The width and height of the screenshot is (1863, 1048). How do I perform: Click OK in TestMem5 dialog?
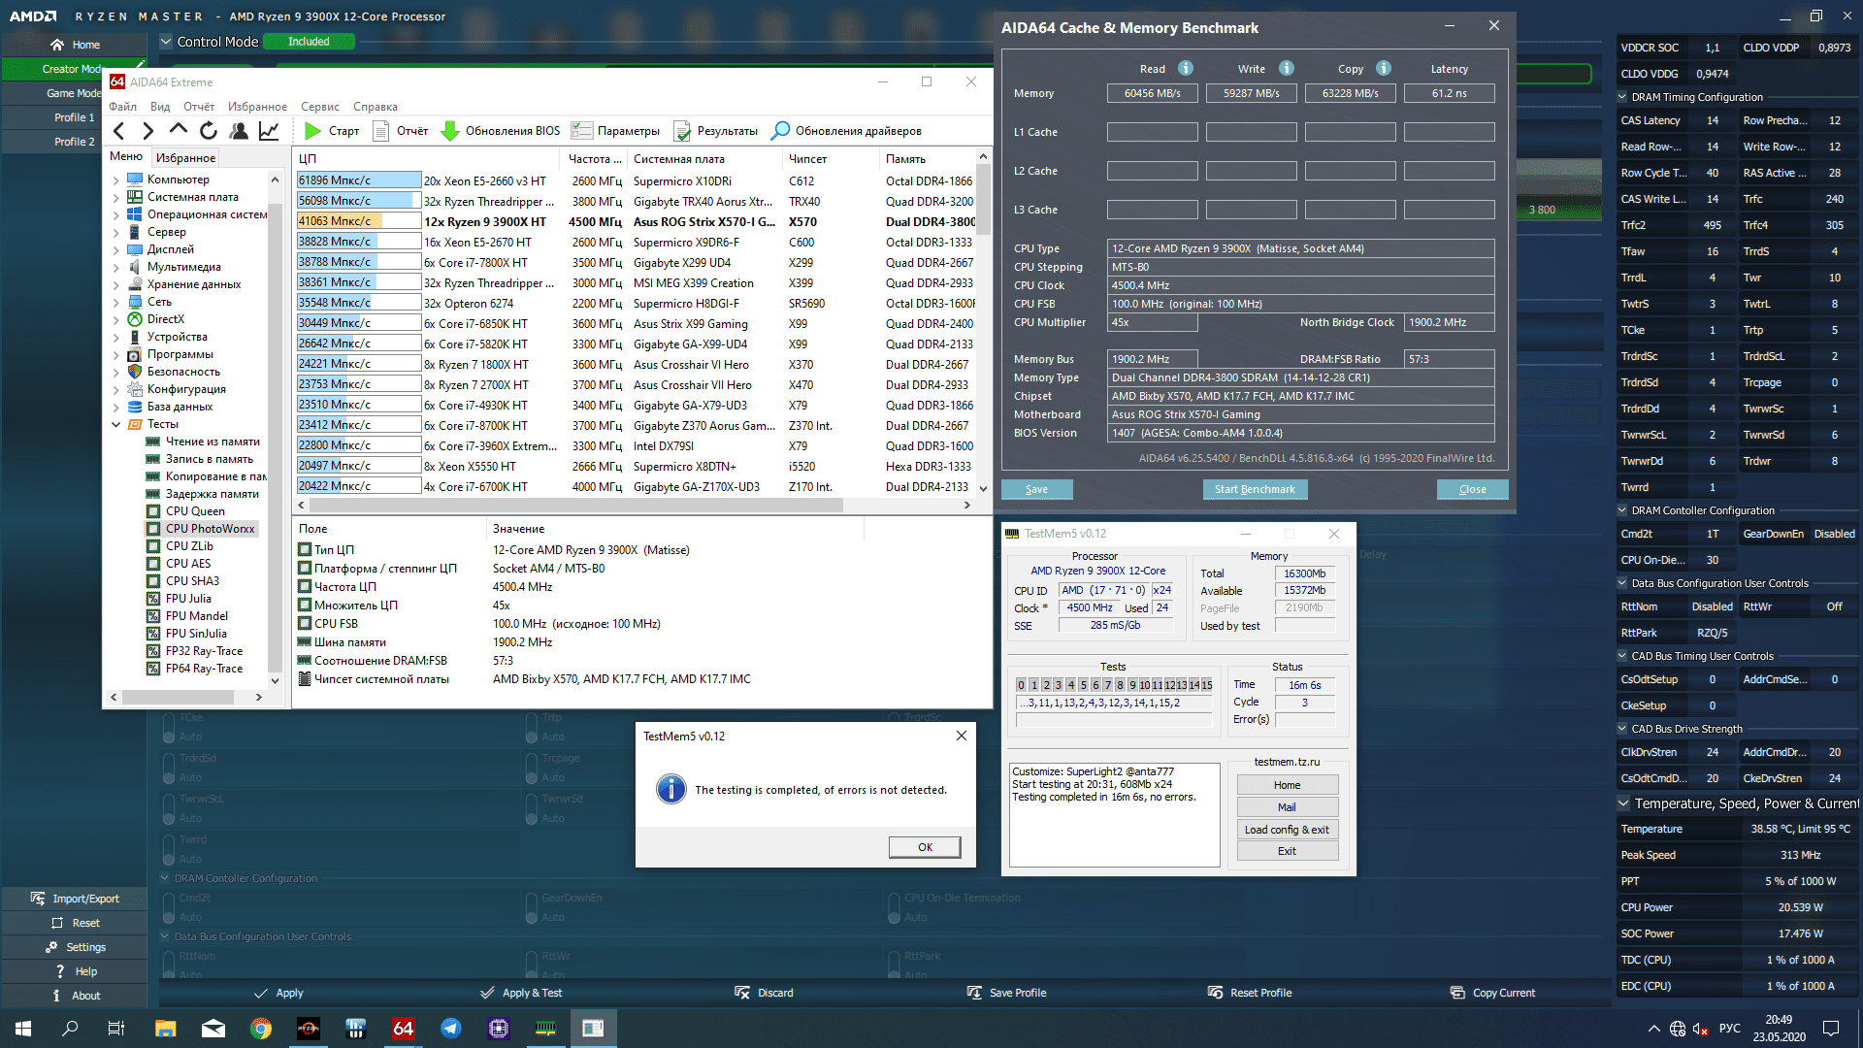(x=925, y=847)
